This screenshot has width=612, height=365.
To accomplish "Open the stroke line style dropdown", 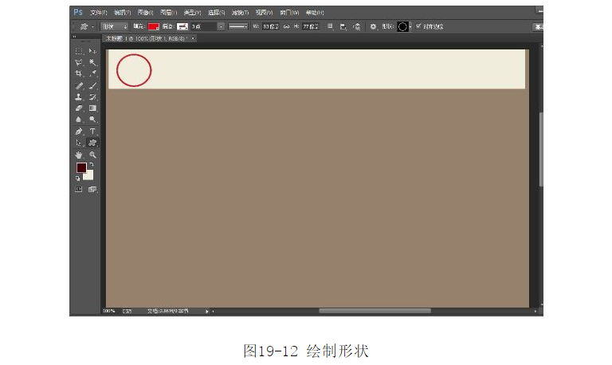I will tap(238, 26).
